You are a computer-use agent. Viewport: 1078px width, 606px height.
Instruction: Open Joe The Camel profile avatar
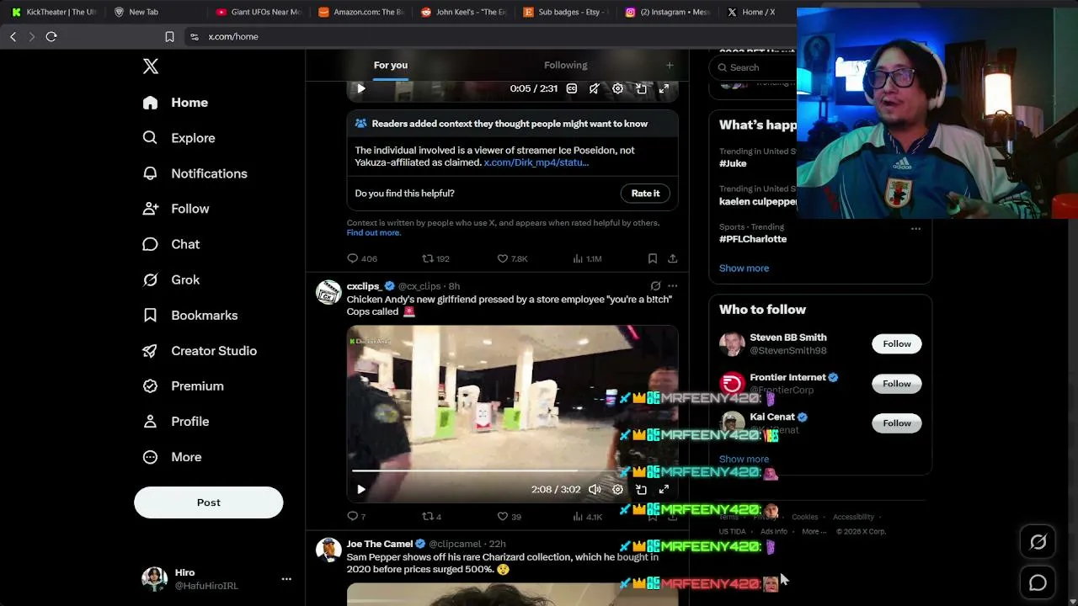(328, 550)
